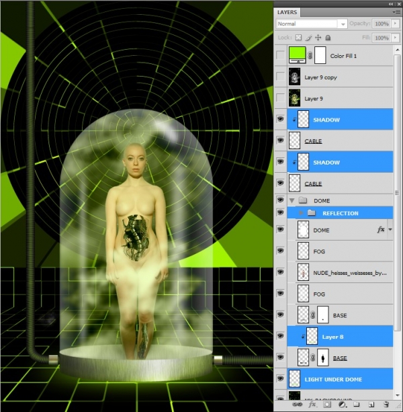
Task: Hide the REFLECTION group eye icon
Action: tap(280, 212)
